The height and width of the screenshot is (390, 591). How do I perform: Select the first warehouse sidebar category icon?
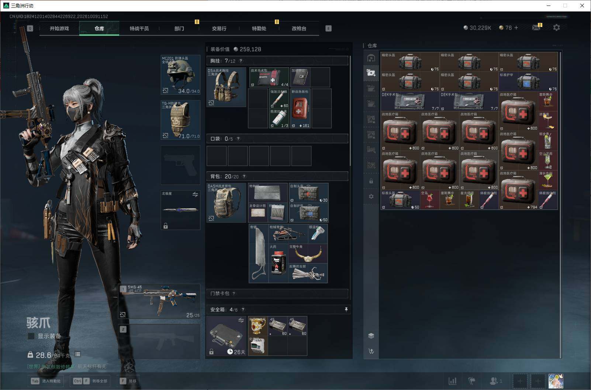coord(371,58)
